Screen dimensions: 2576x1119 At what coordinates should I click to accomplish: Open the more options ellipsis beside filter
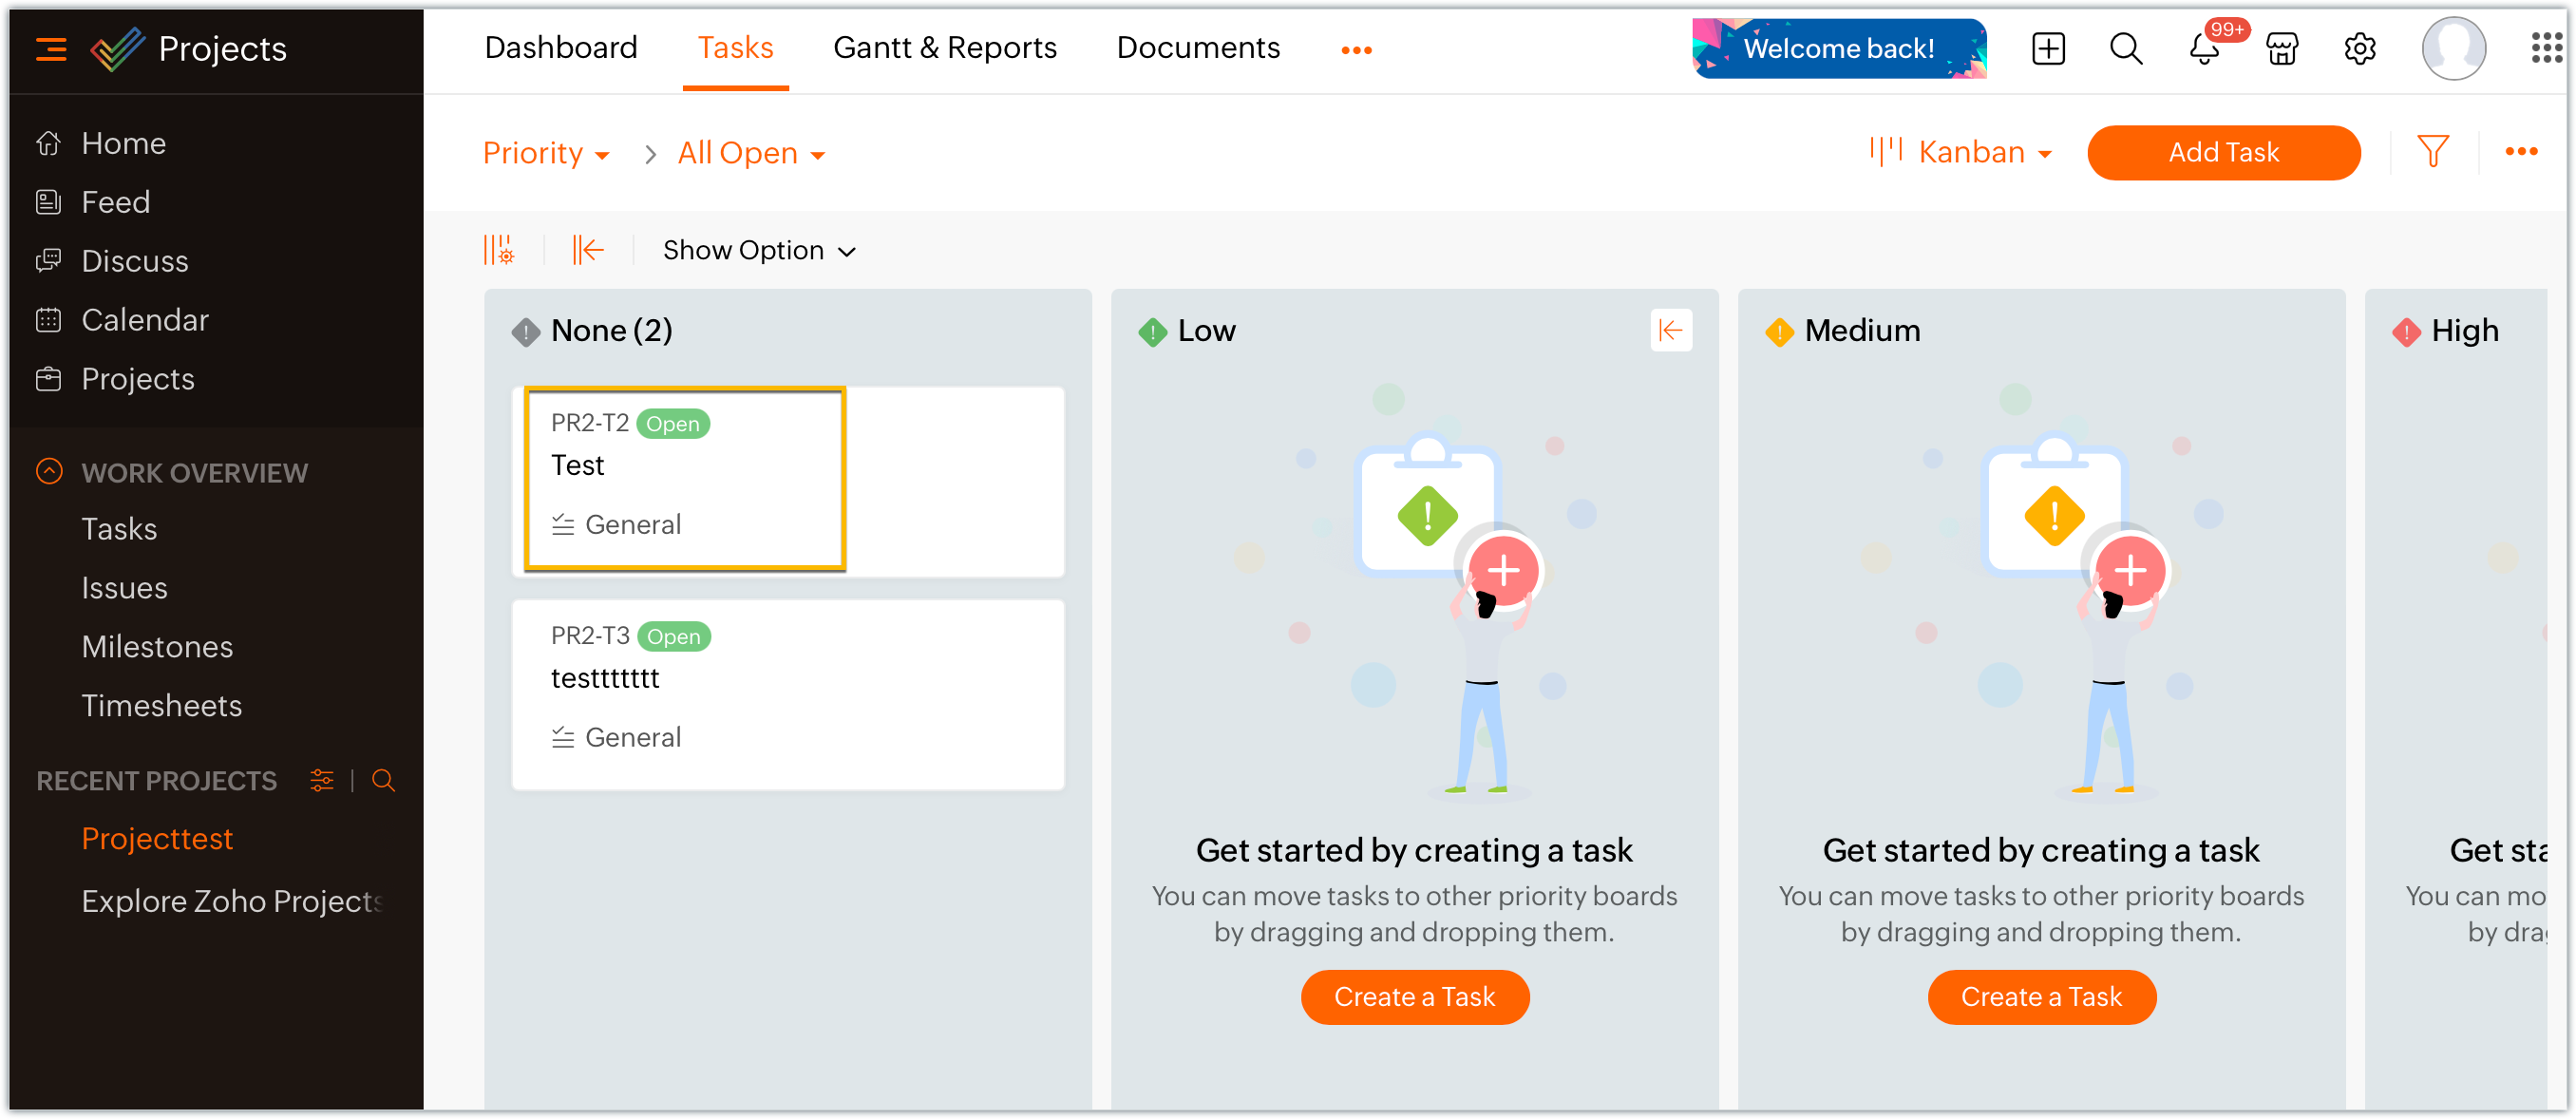[x=2521, y=152]
